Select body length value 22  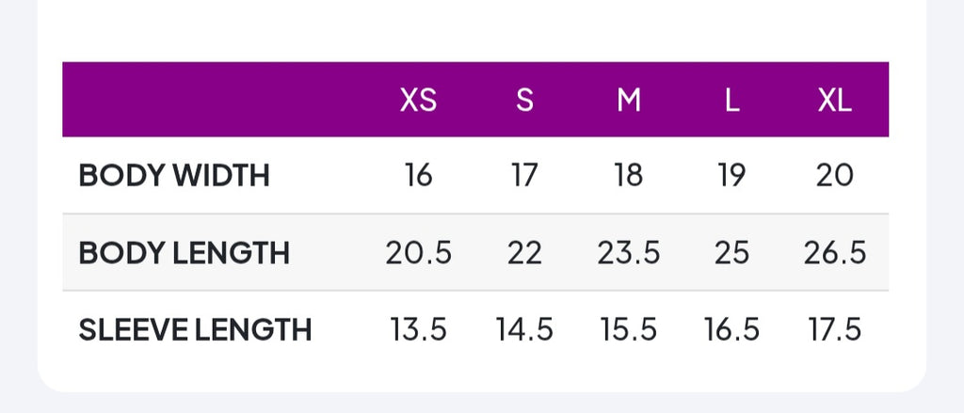point(524,252)
